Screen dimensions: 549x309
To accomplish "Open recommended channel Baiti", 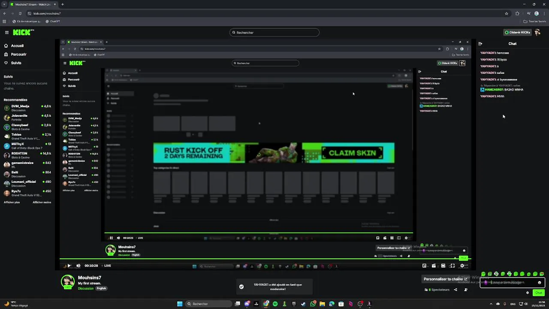I will [x=27, y=174].
